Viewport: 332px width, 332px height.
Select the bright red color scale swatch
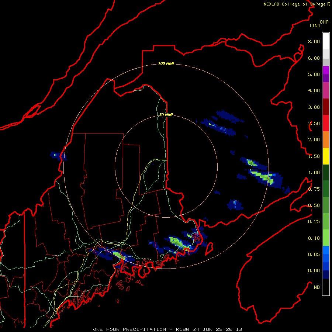(x=326, y=123)
